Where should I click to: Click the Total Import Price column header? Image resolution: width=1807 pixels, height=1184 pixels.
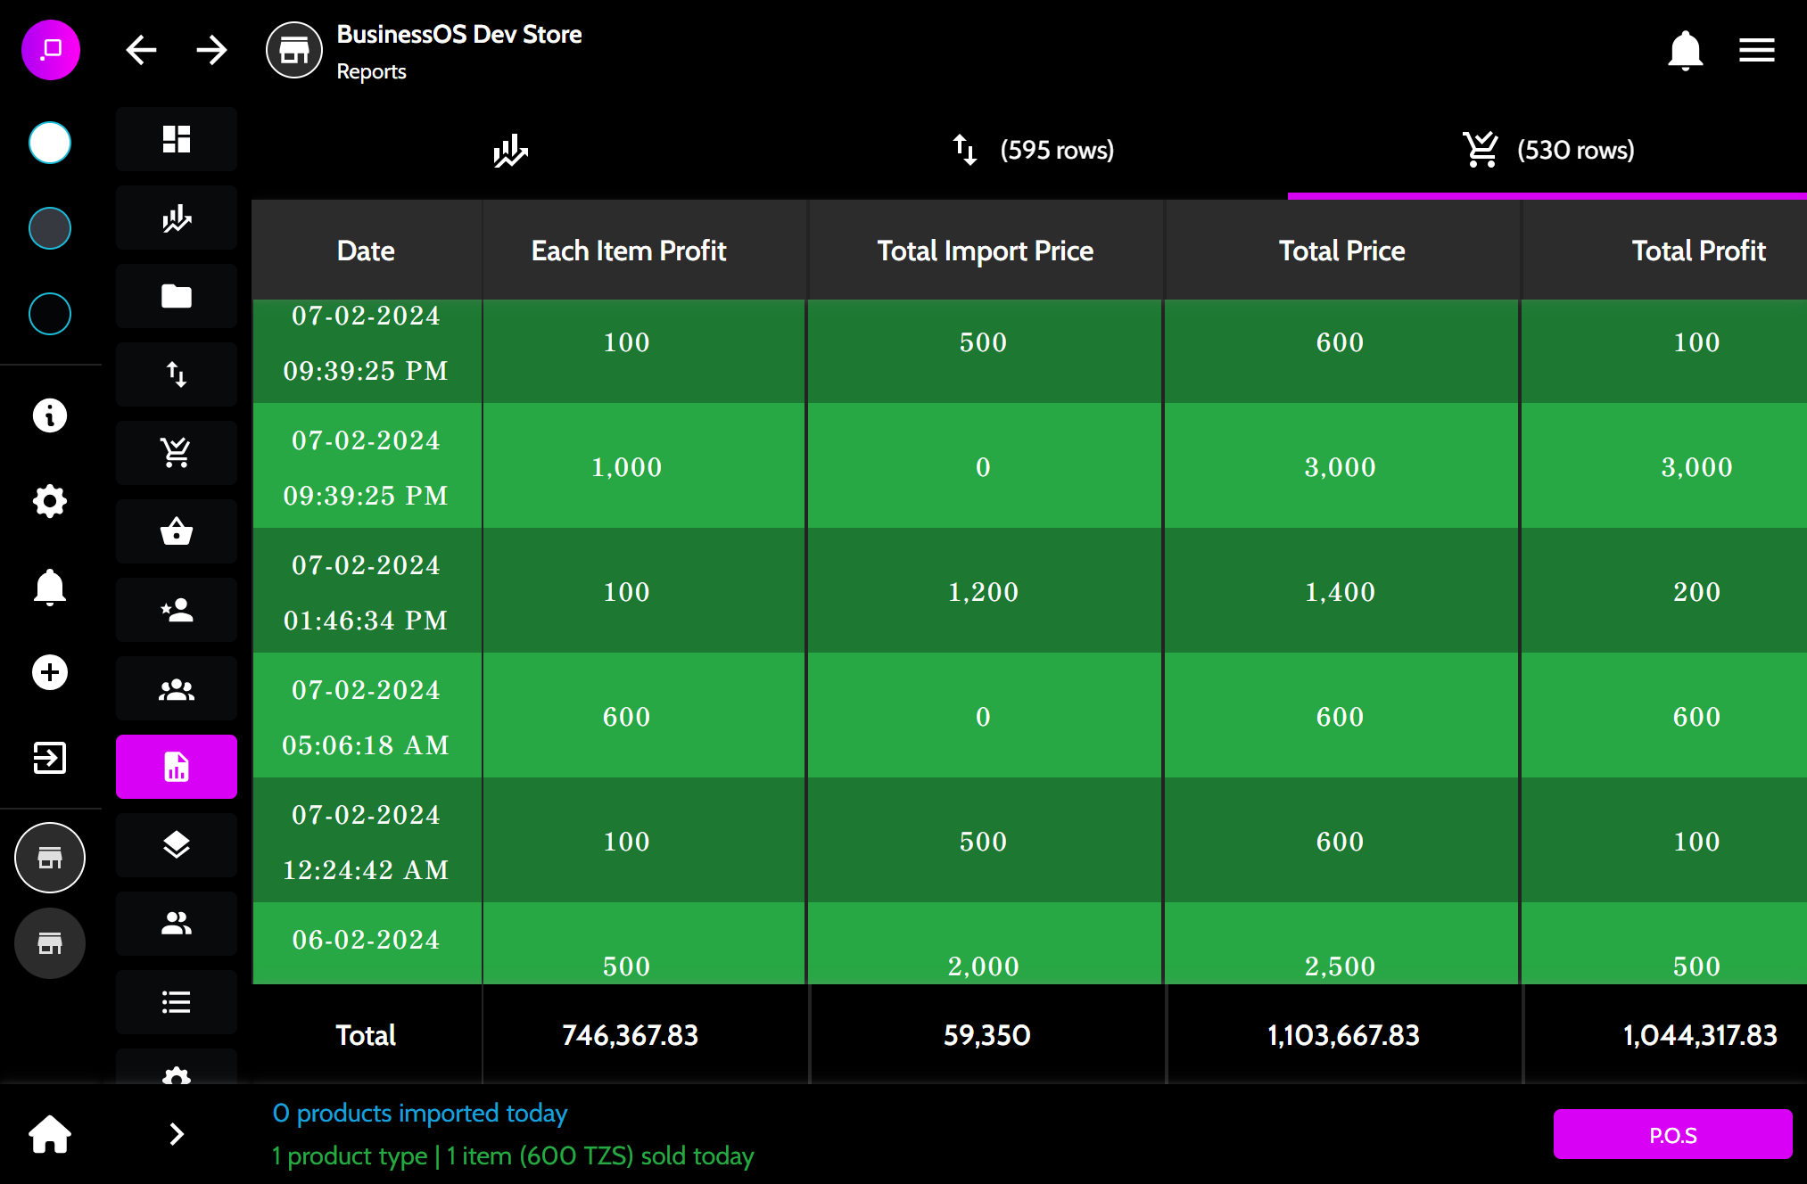point(985,251)
